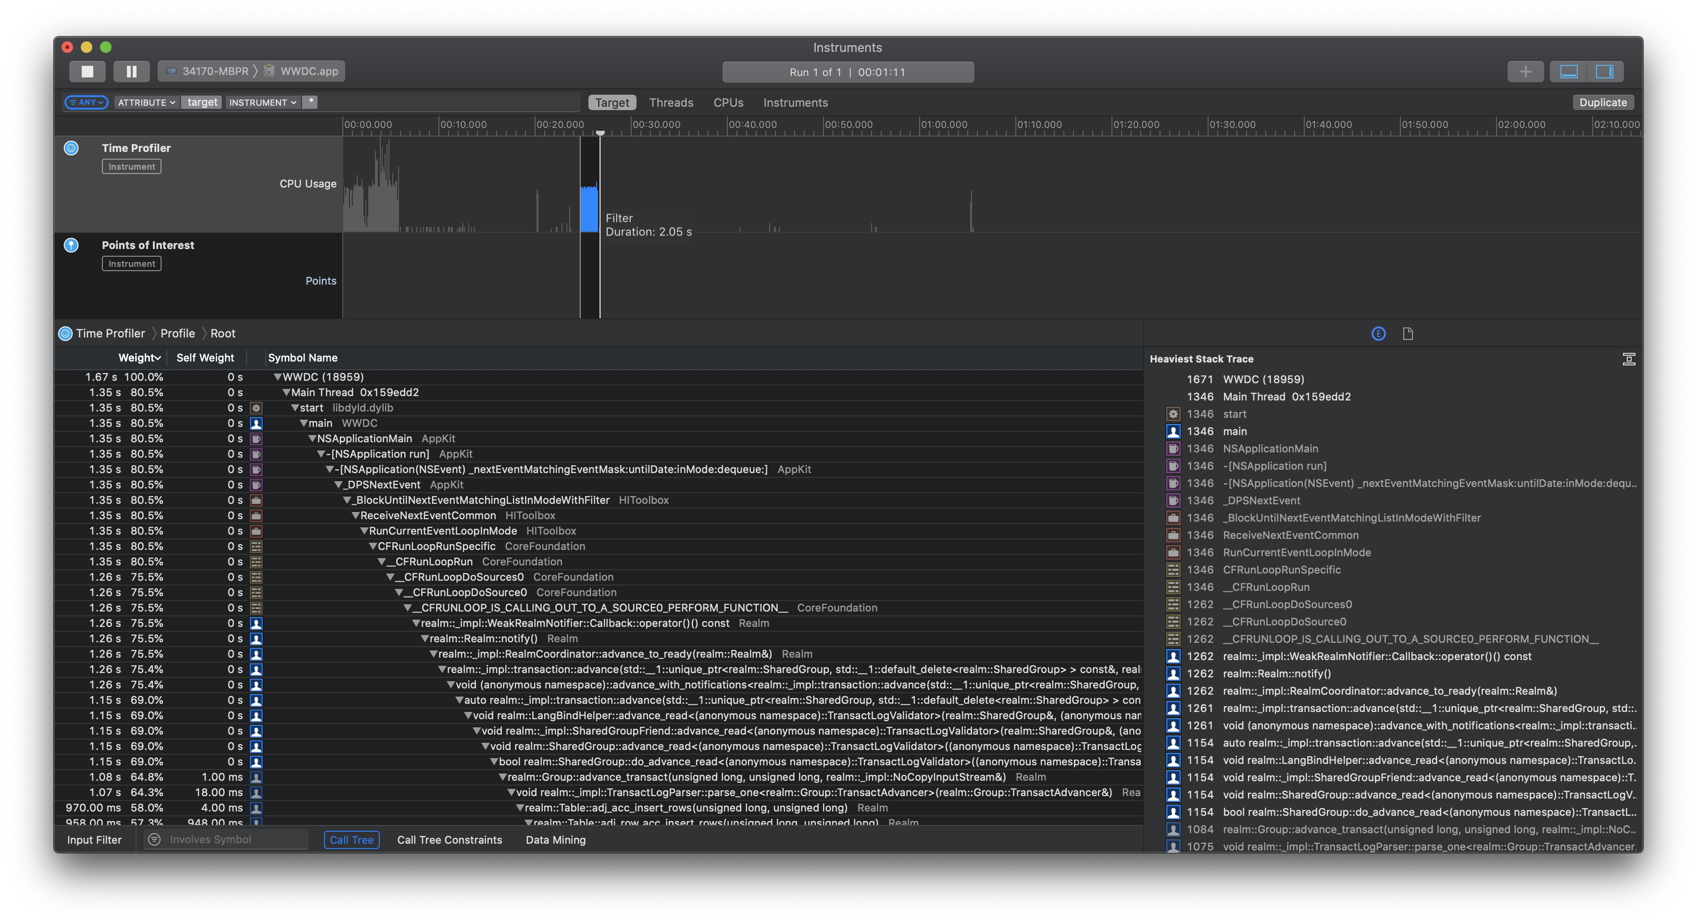Select the Time Profiler instrument icon
Screen dimensions: 1697x924
point(71,148)
